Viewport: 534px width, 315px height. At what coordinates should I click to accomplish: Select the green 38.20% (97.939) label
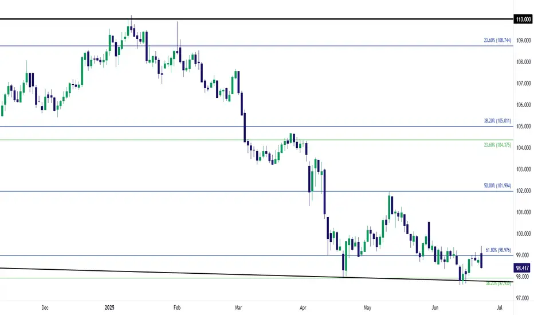click(x=498, y=283)
